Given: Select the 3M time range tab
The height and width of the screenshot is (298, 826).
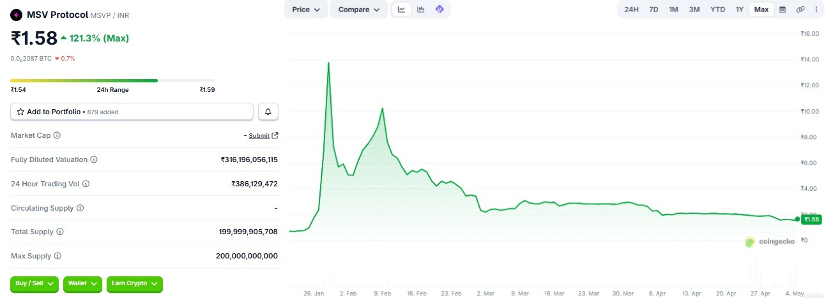Looking at the screenshot, I should [x=694, y=10].
